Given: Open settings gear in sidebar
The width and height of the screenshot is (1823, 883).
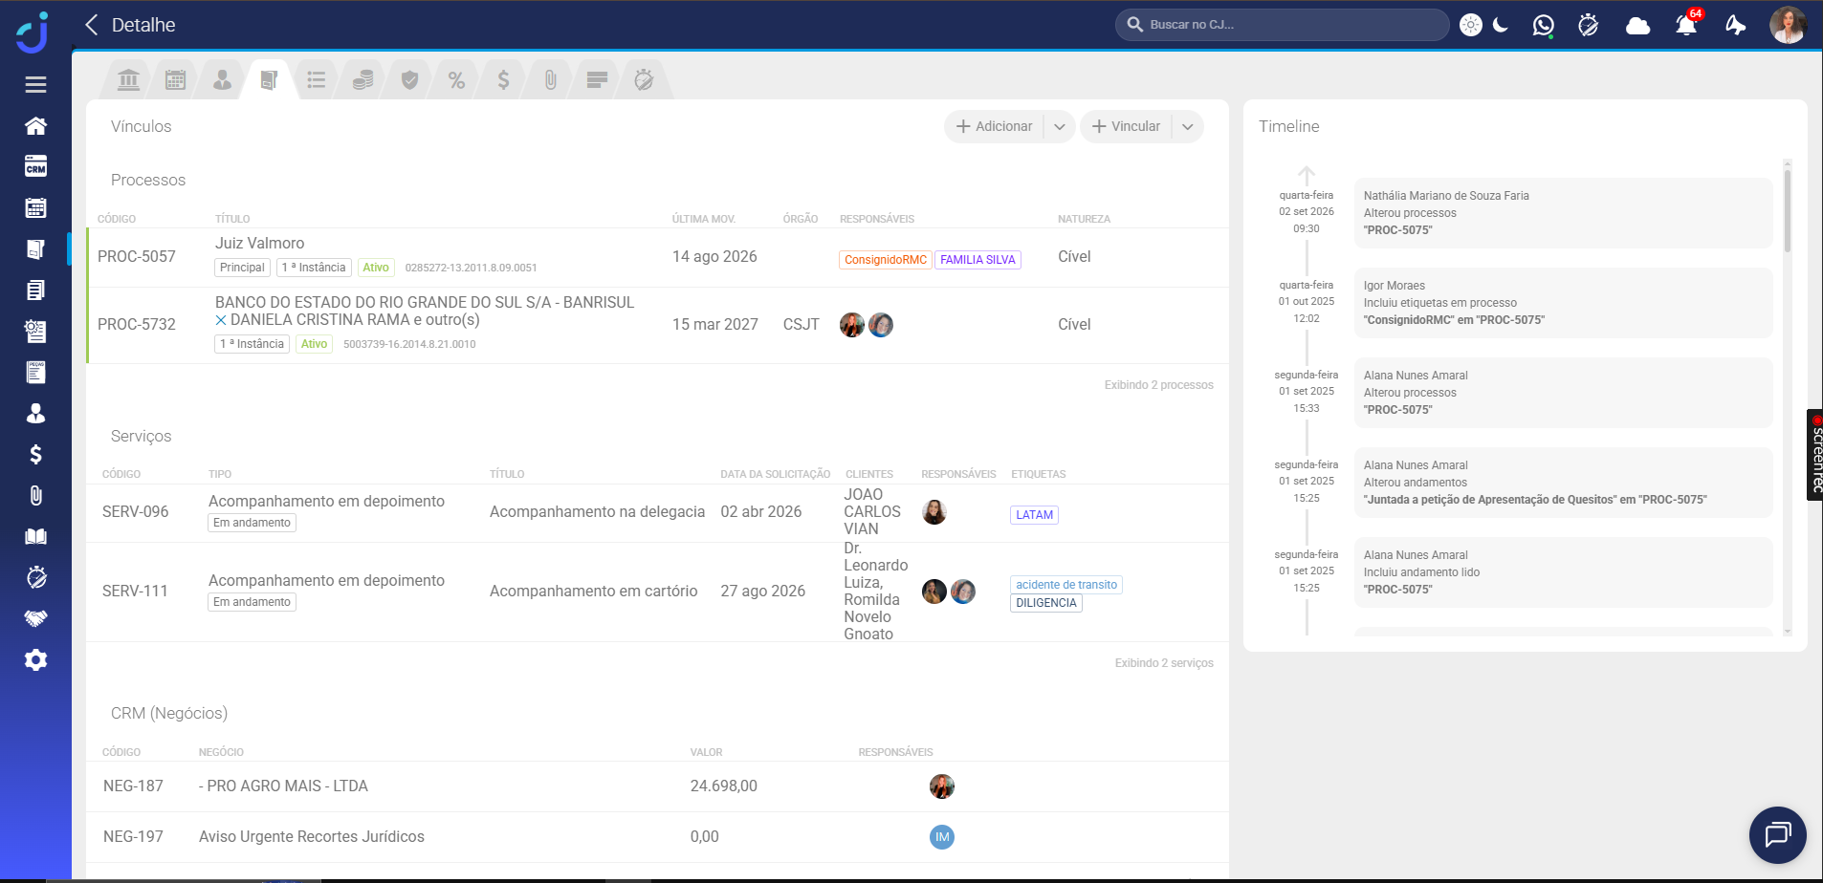Looking at the screenshot, I should click(x=35, y=659).
